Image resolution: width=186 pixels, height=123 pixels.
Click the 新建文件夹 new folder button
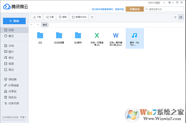tap(79, 17)
